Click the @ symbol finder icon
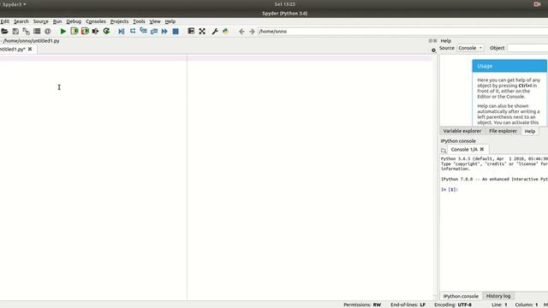 [48, 32]
